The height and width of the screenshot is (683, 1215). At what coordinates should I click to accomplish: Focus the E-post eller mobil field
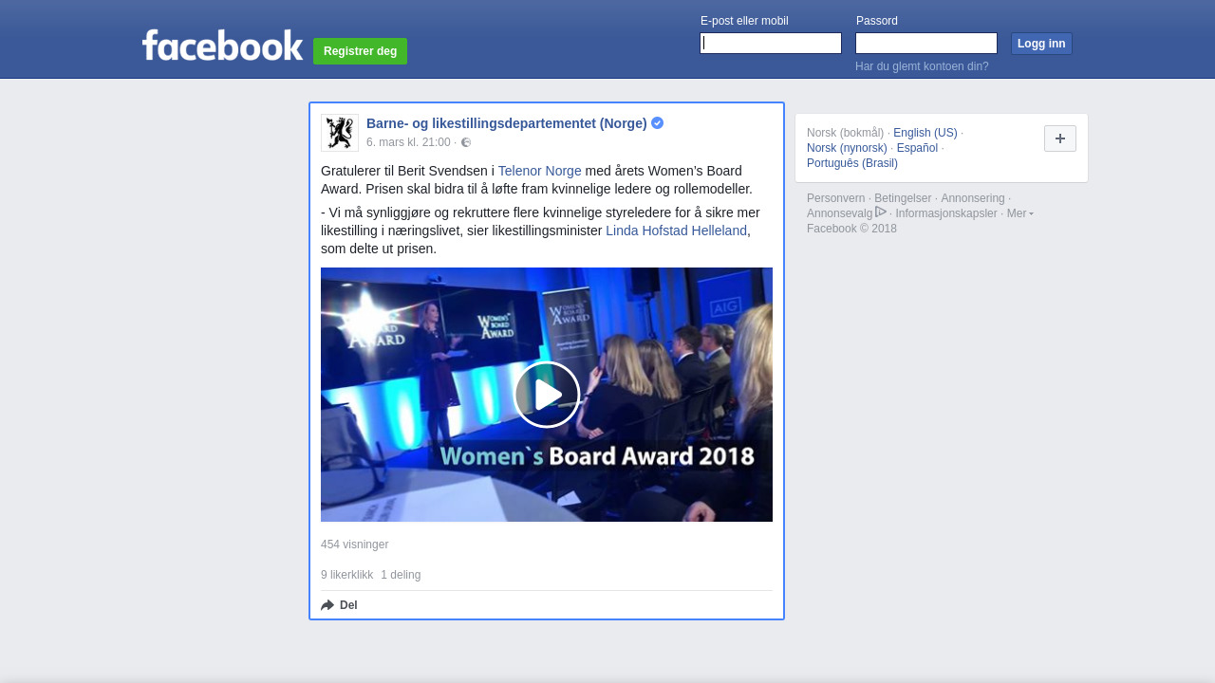[771, 44]
